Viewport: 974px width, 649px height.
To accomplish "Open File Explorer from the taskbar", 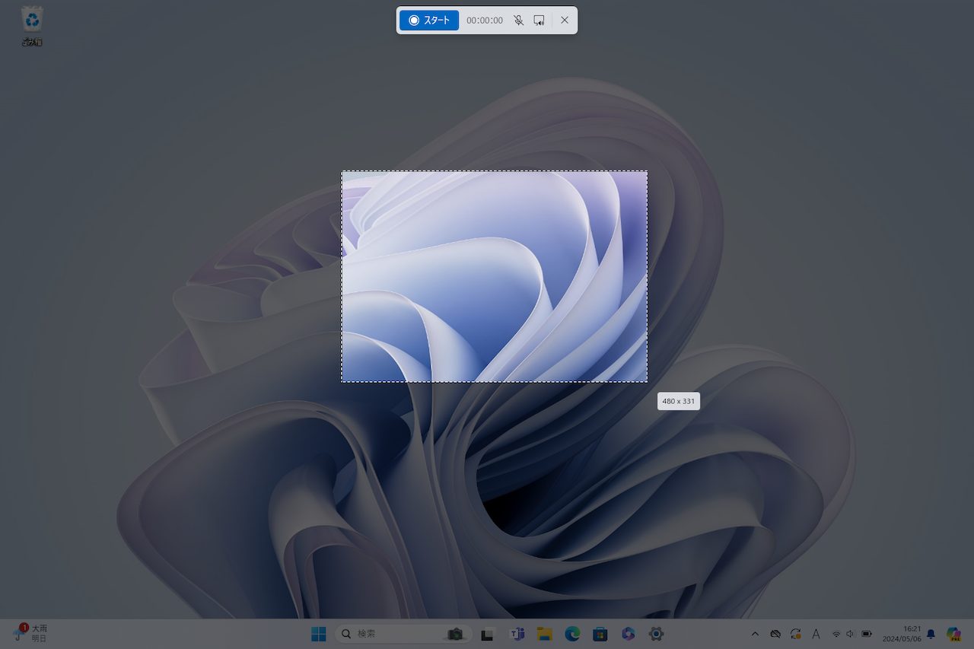I will coord(544,634).
